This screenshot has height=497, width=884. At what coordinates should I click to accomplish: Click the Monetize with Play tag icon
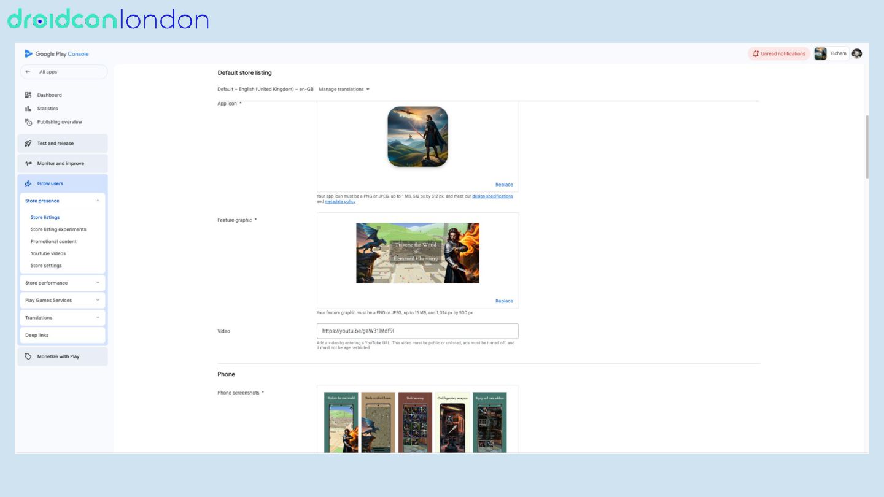coord(28,356)
